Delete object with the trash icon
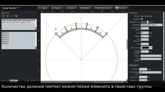Viewport: 165px width, 92px height. coord(16,16)
